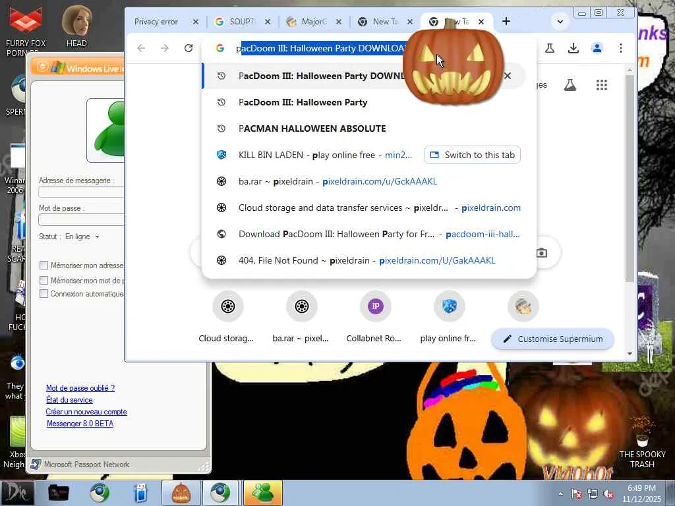The image size is (675, 506).
Task: Select KILL BIN LADEN play online suggestion
Action: click(x=325, y=155)
